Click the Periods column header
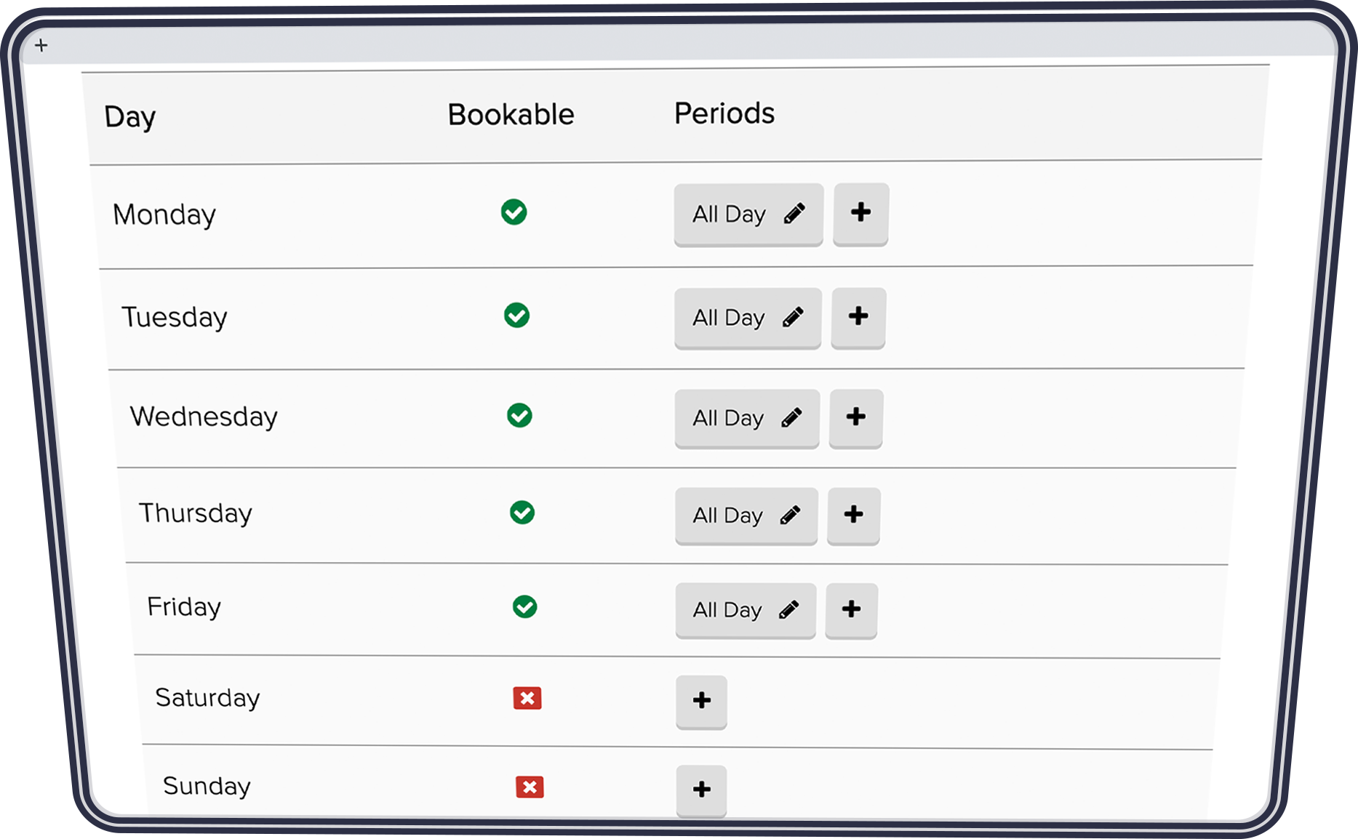 (724, 113)
